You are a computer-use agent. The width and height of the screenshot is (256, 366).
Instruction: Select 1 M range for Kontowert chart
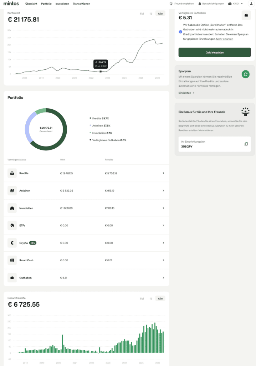tap(142, 14)
